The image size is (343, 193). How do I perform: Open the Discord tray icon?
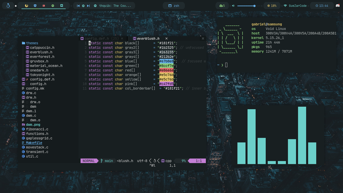point(338,6)
